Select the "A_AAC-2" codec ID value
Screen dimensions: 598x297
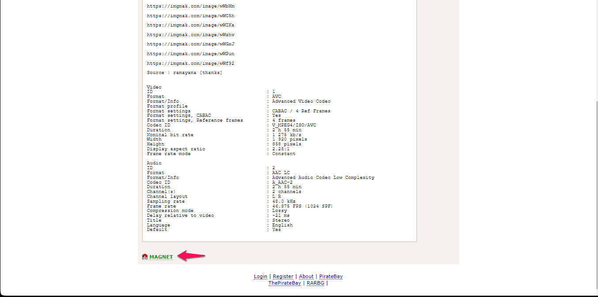[282, 182]
